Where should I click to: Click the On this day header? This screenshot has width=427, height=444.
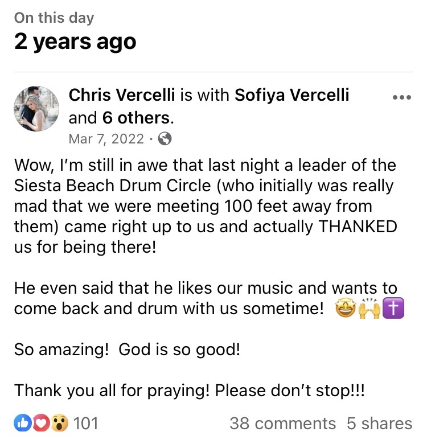[x=54, y=18]
